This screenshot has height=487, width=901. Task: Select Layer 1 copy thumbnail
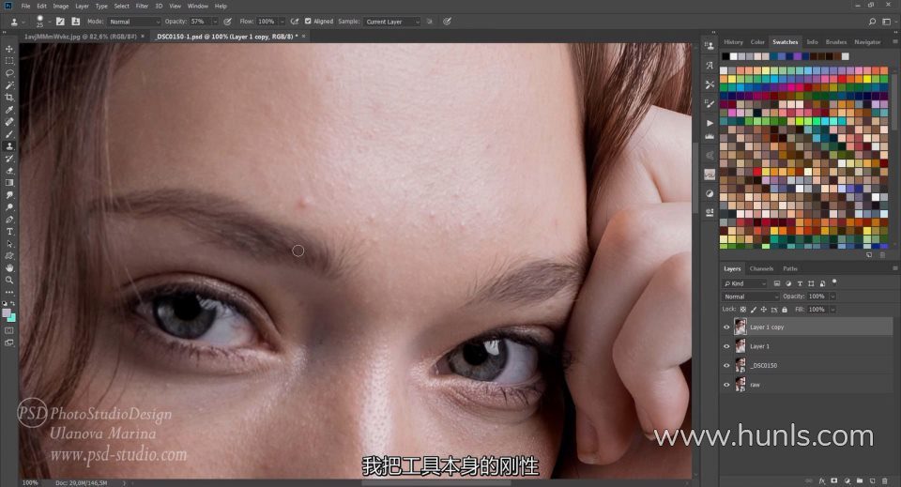741,327
